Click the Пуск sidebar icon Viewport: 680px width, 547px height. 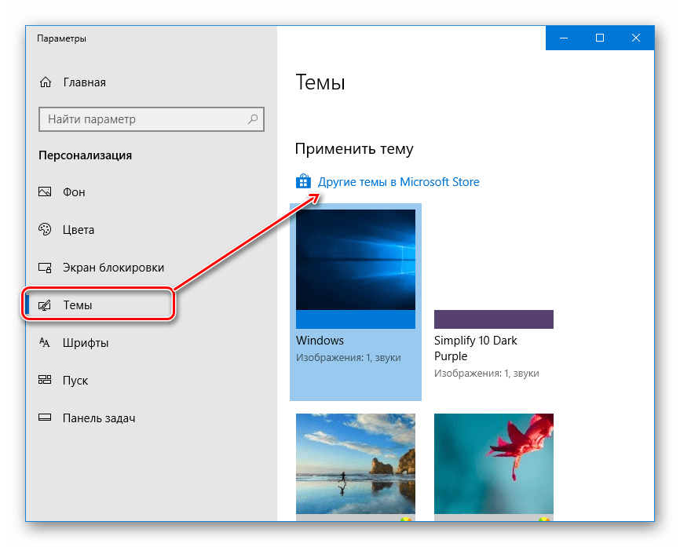(x=46, y=381)
